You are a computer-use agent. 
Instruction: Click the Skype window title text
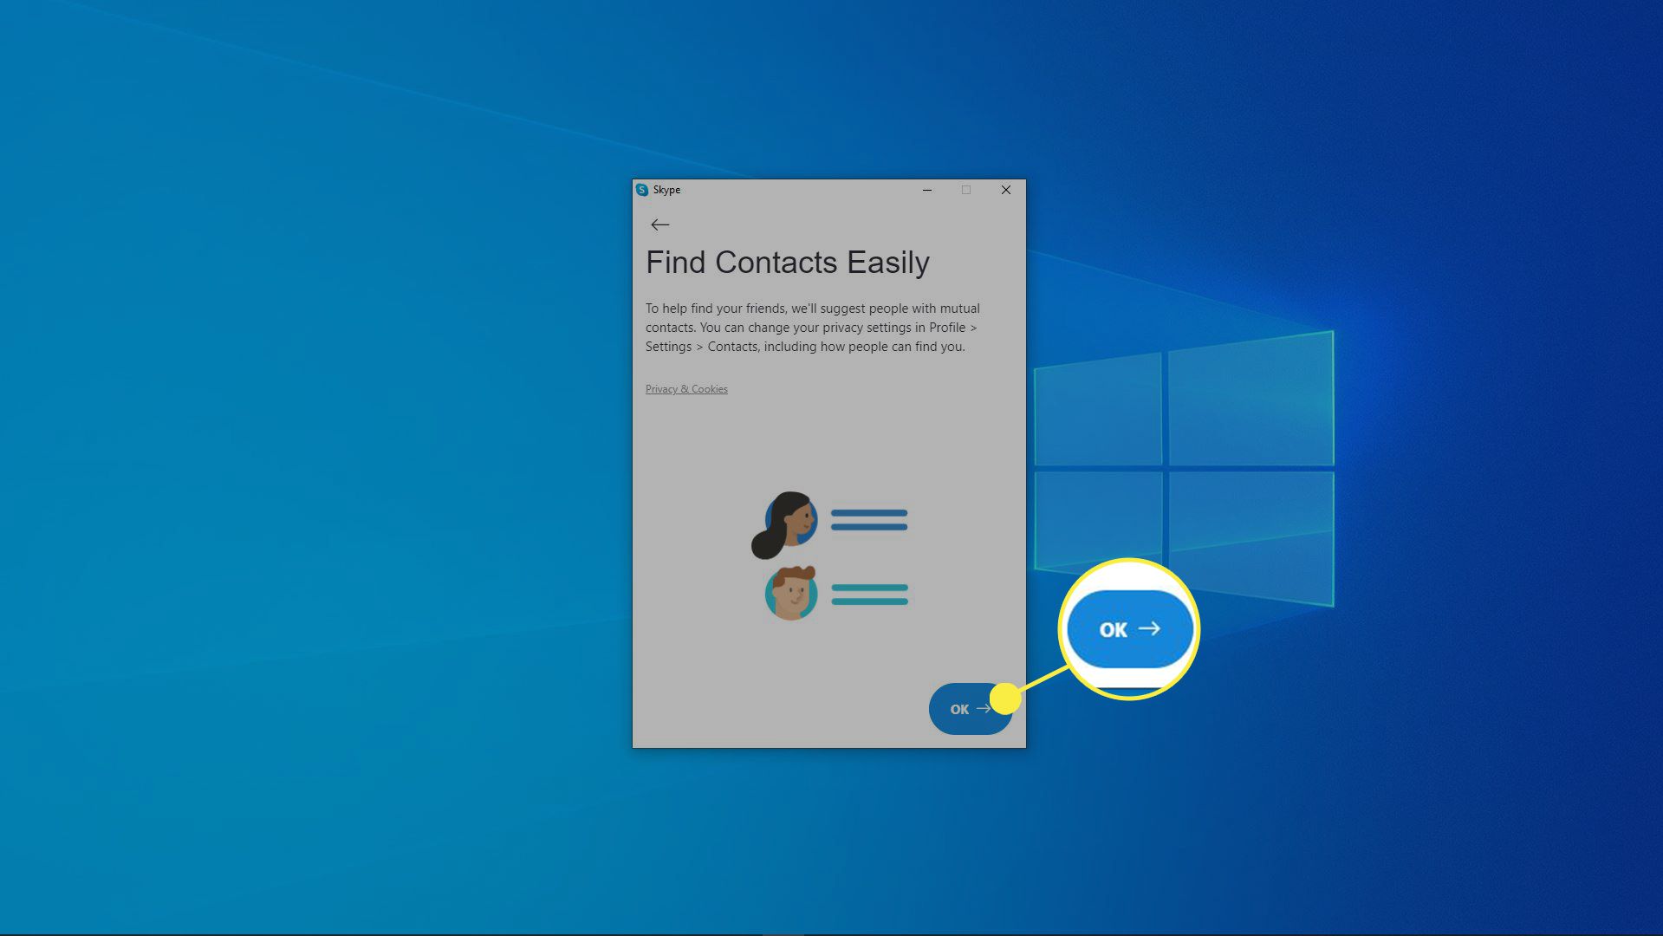(x=666, y=190)
